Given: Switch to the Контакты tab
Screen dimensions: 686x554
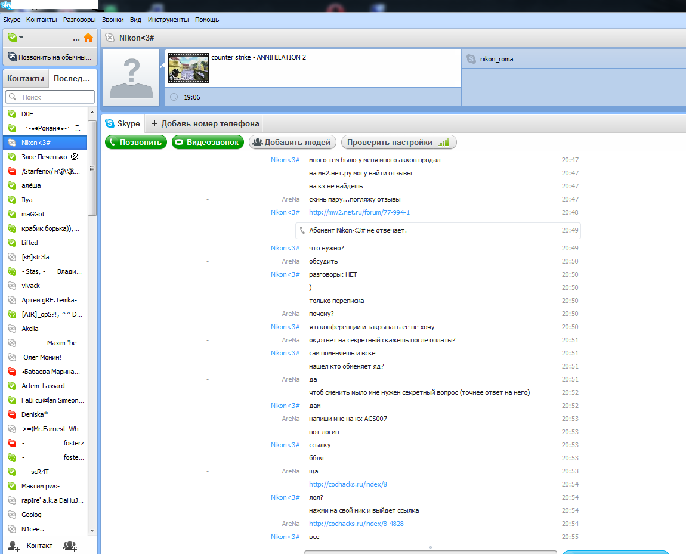Looking at the screenshot, I should 26,78.
